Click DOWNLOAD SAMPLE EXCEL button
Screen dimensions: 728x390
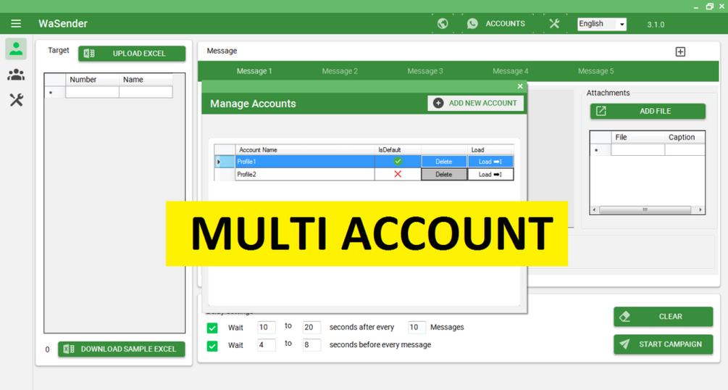pos(122,349)
